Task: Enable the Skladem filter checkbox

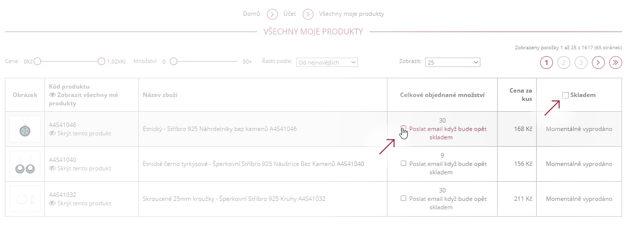Action: click(565, 95)
